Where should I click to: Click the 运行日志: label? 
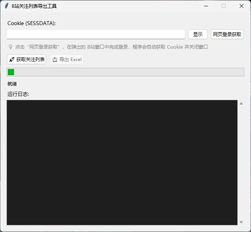(x=18, y=94)
